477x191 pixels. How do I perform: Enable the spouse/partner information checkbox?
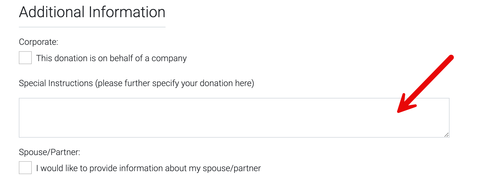25,168
